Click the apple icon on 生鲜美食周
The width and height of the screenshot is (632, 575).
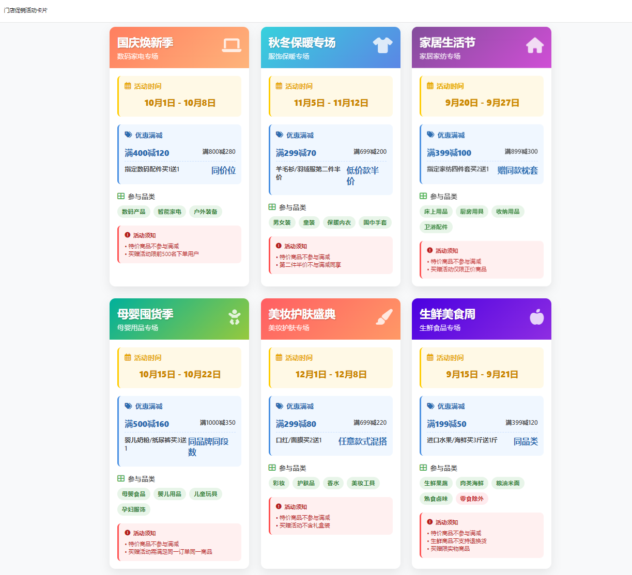[x=536, y=317]
